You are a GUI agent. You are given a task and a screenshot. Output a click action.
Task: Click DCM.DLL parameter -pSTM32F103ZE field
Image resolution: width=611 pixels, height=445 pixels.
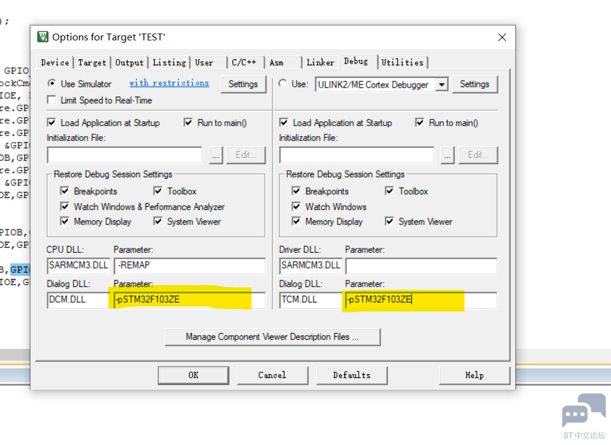point(190,300)
